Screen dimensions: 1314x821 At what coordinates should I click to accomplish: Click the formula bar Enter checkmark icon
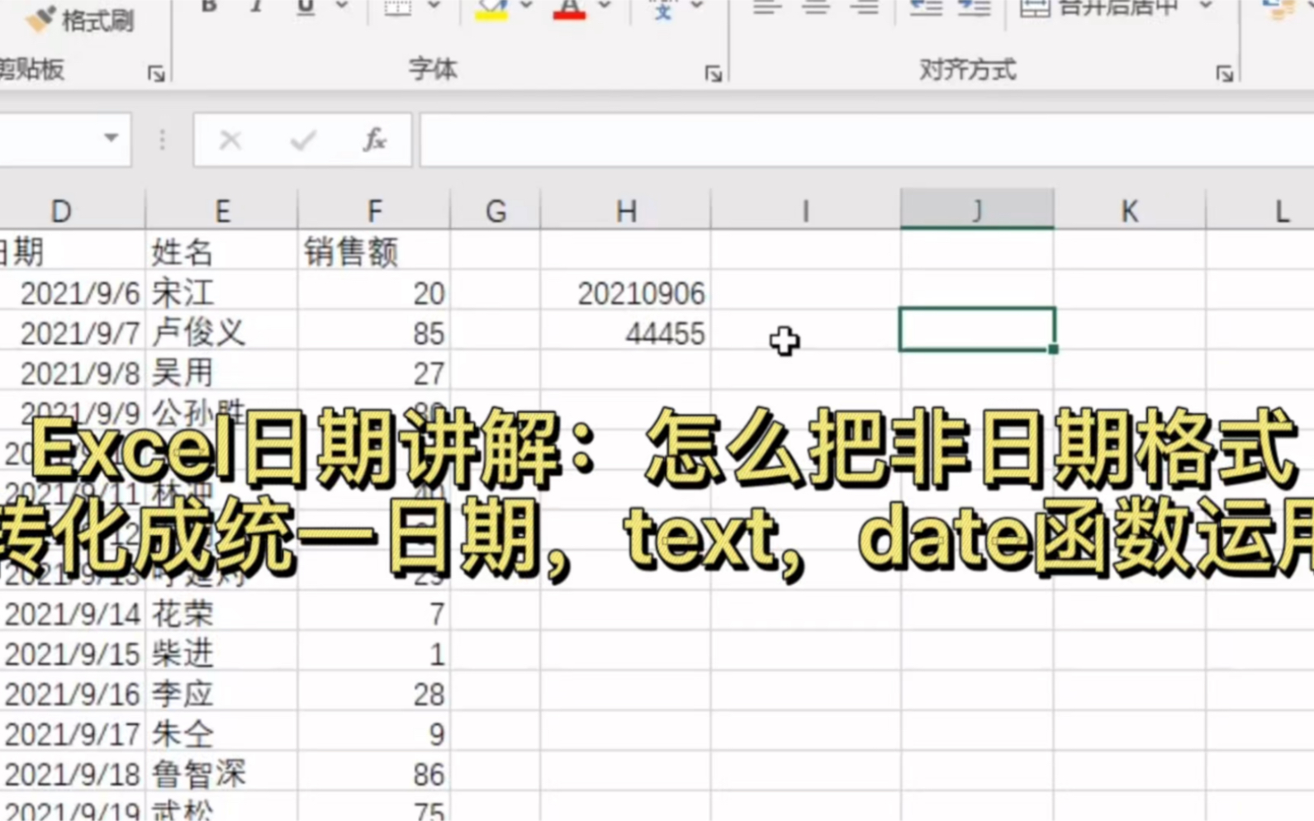coord(303,140)
